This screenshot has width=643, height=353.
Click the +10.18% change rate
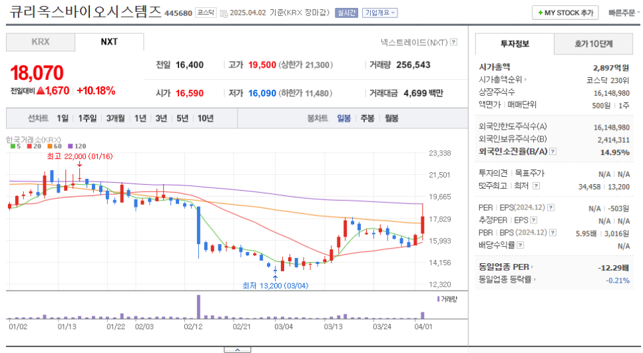[x=96, y=91]
